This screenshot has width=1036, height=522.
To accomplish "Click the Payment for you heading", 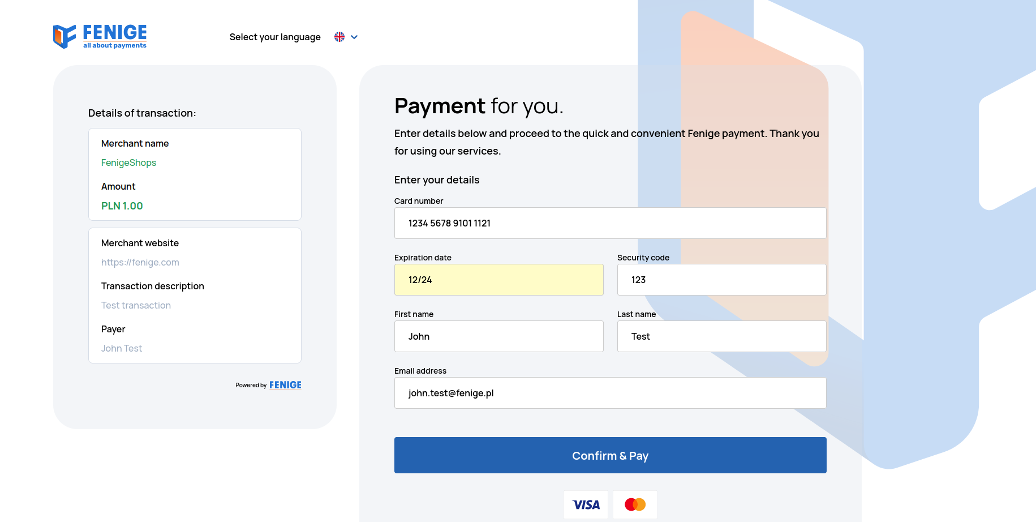I will pos(479,106).
